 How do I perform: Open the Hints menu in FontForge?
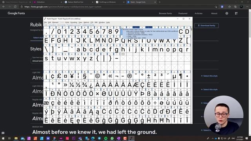tap(67, 23)
